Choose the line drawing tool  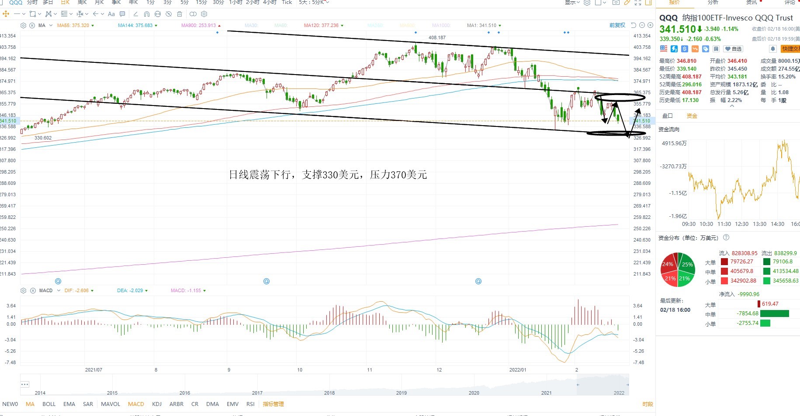[x=17, y=14]
